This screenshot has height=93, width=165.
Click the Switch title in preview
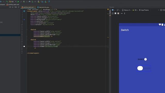click(125, 30)
